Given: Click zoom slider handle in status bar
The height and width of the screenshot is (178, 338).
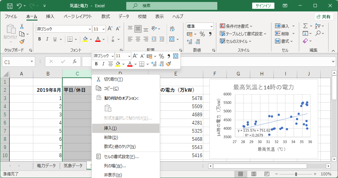Looking at the screenshot, I should [296, 174].
